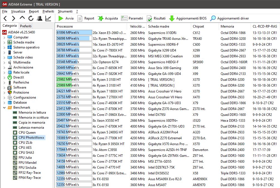Select CPU AES benchmark icon

pos(15,147)
